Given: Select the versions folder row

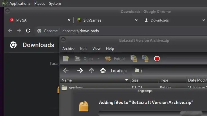Looking at the screenshot, I should 134,87.
